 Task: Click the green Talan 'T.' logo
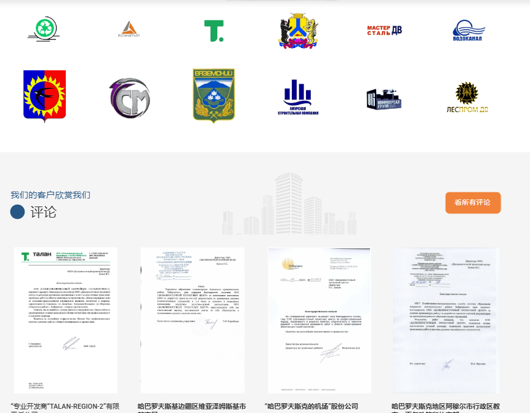click(214, 30)
